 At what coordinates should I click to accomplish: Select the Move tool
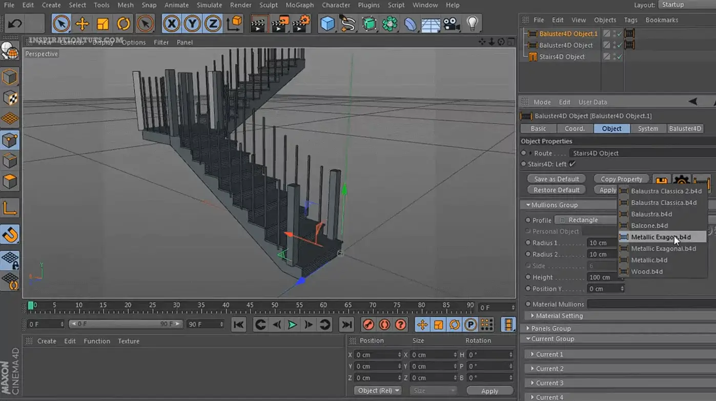(x=82, y=24)
